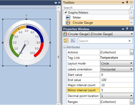Image resolution: width=135 pixels, height=105 pixels.
Task: Edit the Minor interval count value
Action: point(117,90)
